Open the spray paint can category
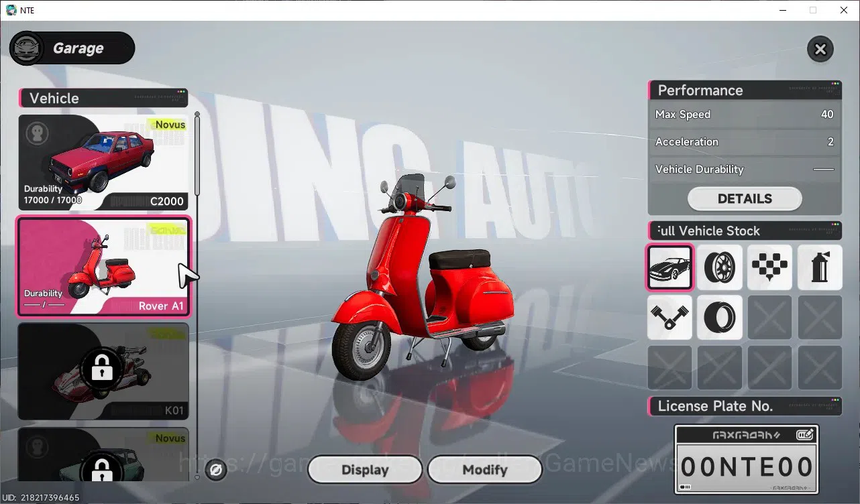 pos(820,267)
